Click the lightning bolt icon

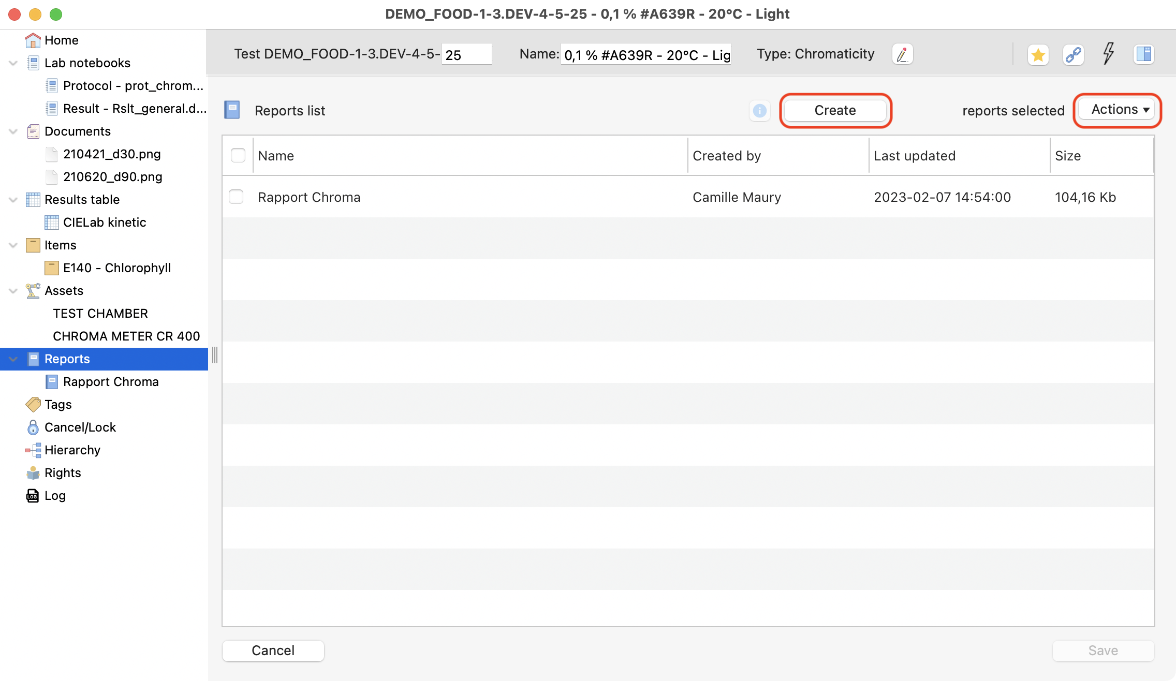pos(1108,54)
